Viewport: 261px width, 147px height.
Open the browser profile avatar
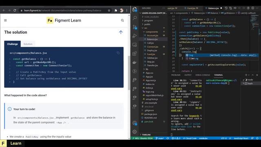tap(122, 10)
